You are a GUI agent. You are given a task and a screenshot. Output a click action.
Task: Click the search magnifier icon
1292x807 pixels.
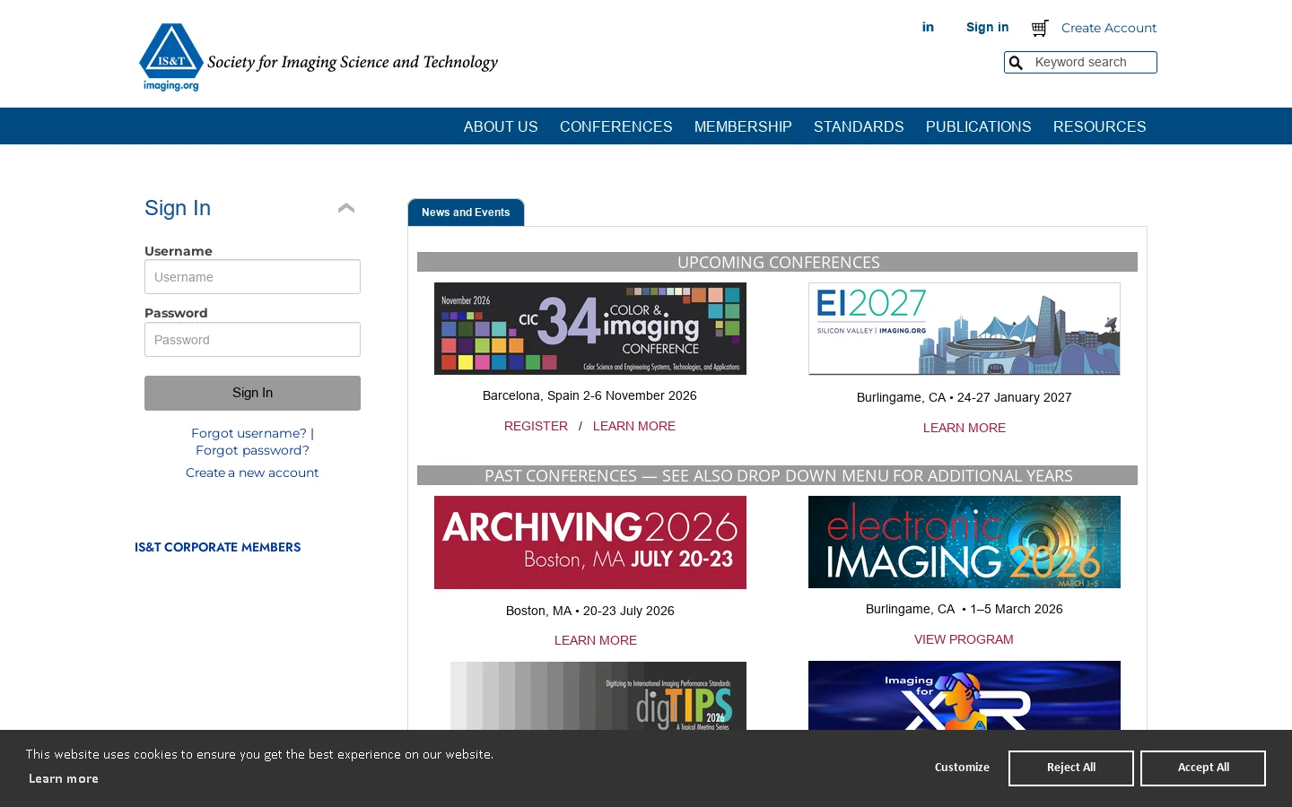coord(1016,63)
